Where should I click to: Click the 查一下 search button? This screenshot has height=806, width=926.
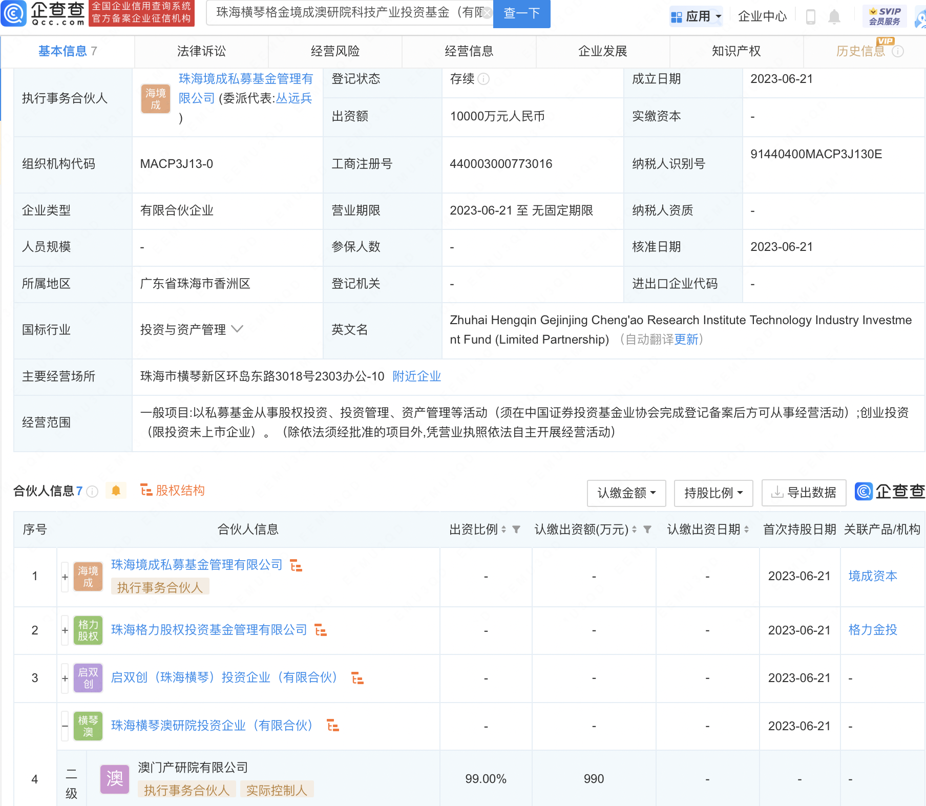click(521, 13)
